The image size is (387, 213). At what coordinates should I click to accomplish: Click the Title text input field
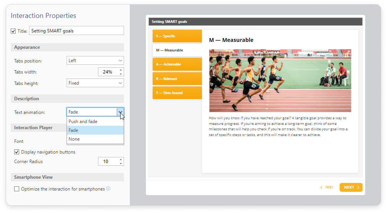click(76, 31)
